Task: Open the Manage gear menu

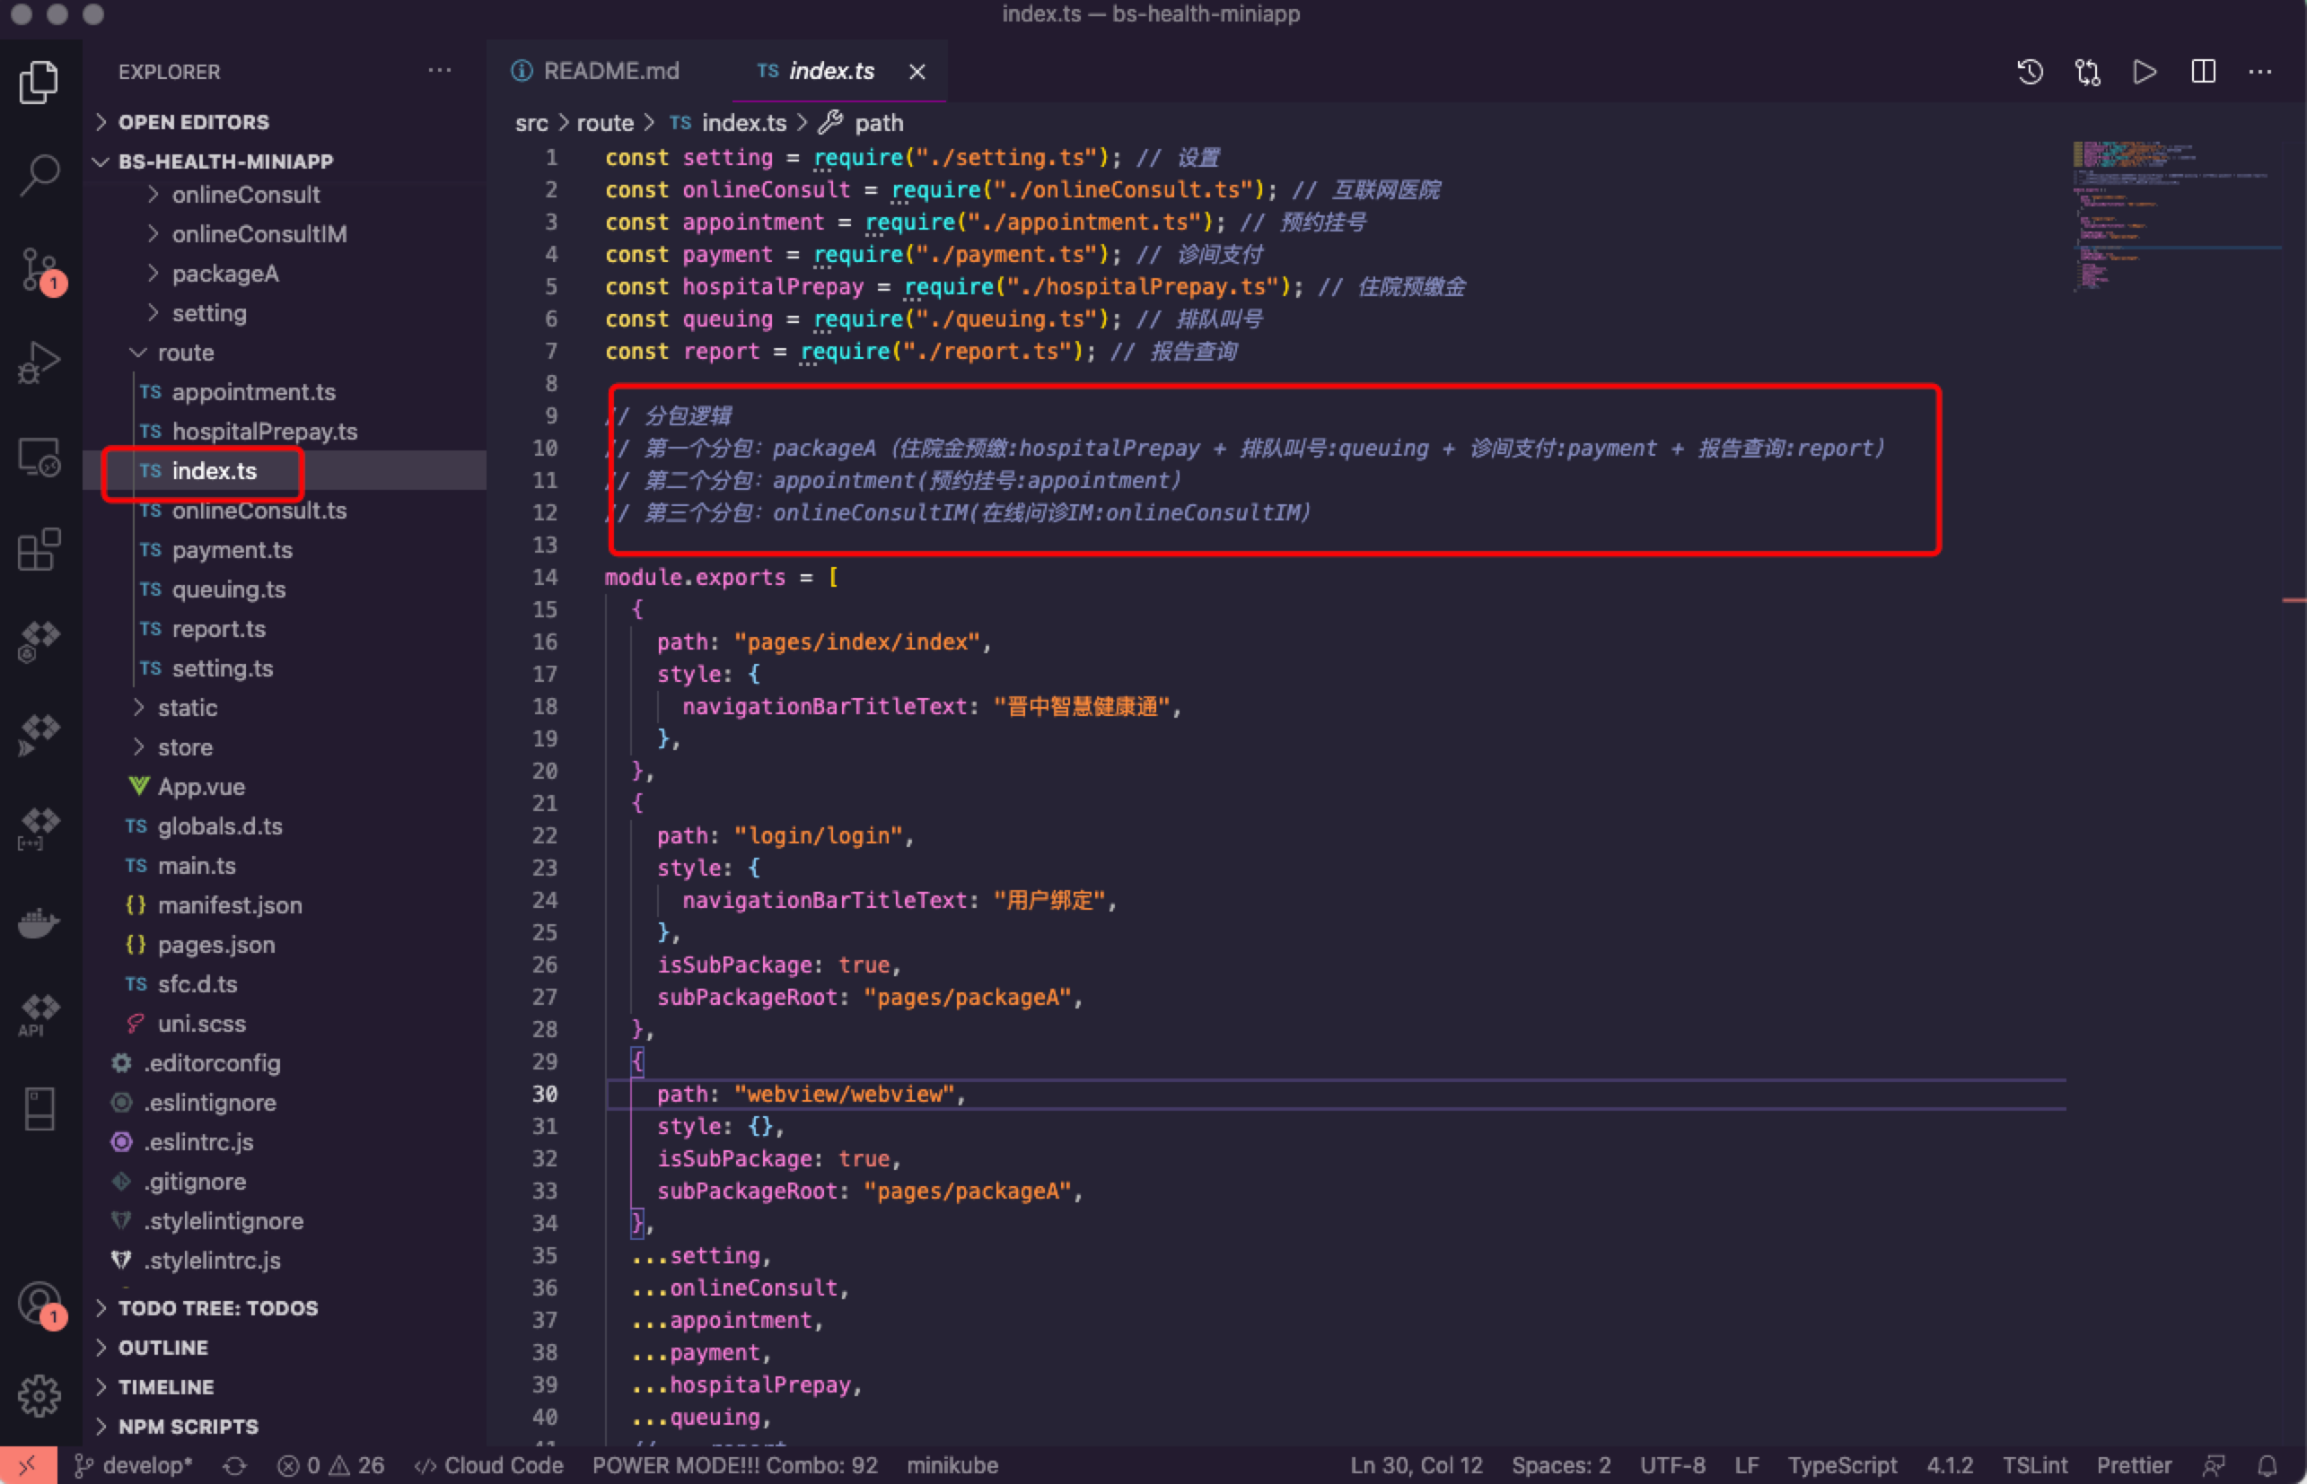Action: coord(39,1395)
